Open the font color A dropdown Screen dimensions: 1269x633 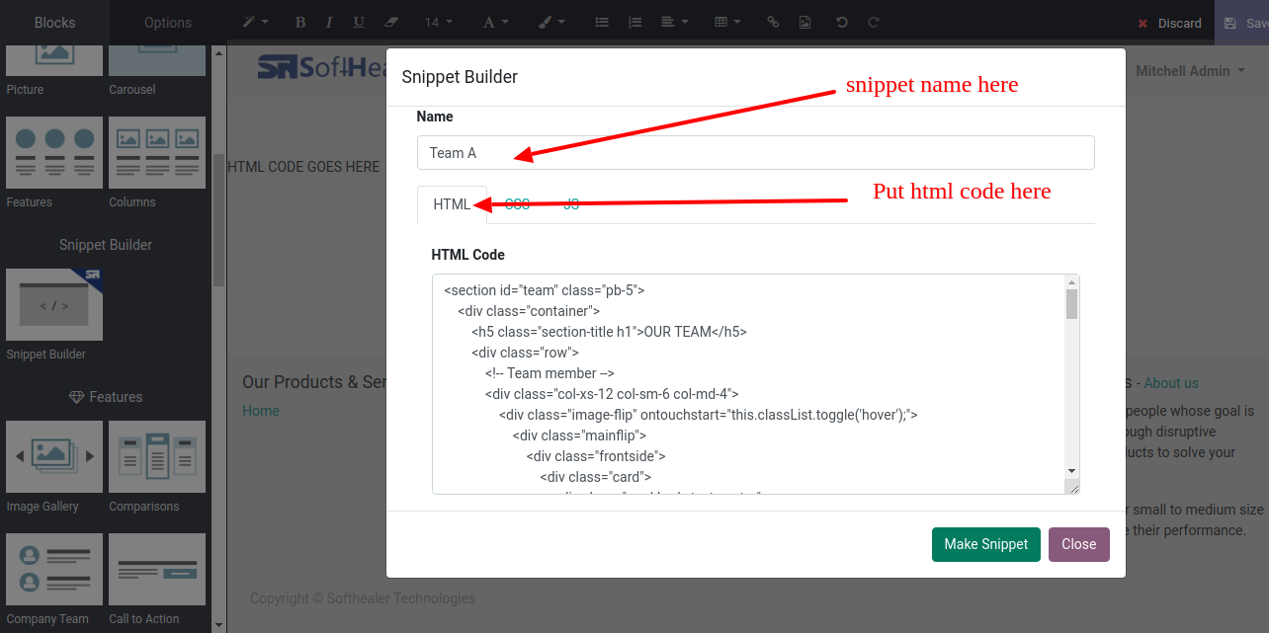[x=496, y=22]
